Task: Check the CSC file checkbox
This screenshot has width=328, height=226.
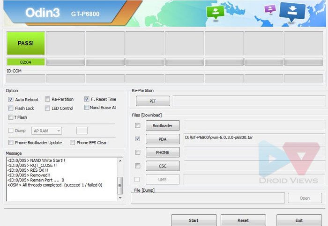Action: pos(138,166)
